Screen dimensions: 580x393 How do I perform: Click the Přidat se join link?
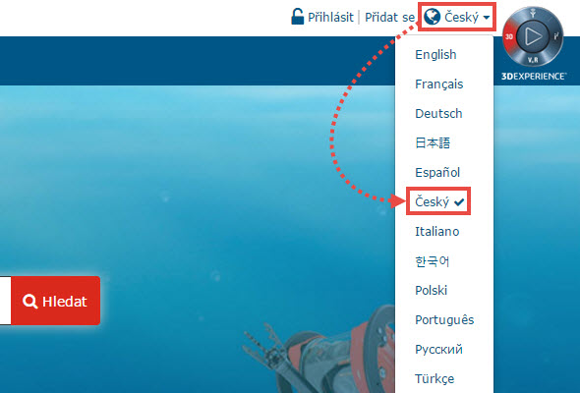click(389, 17)
